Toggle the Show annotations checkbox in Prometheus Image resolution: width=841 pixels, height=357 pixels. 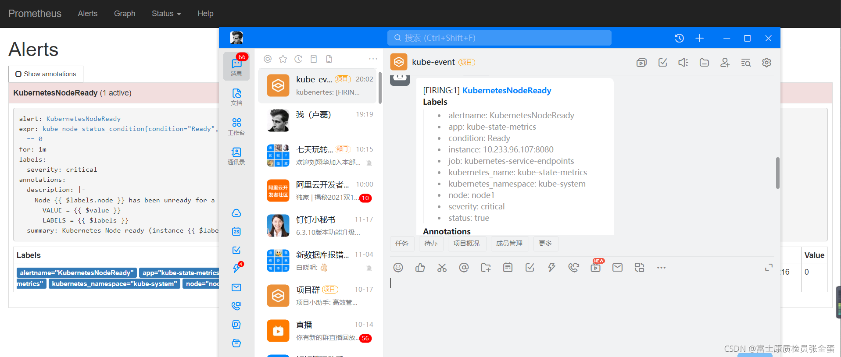(x=18, y=74)
